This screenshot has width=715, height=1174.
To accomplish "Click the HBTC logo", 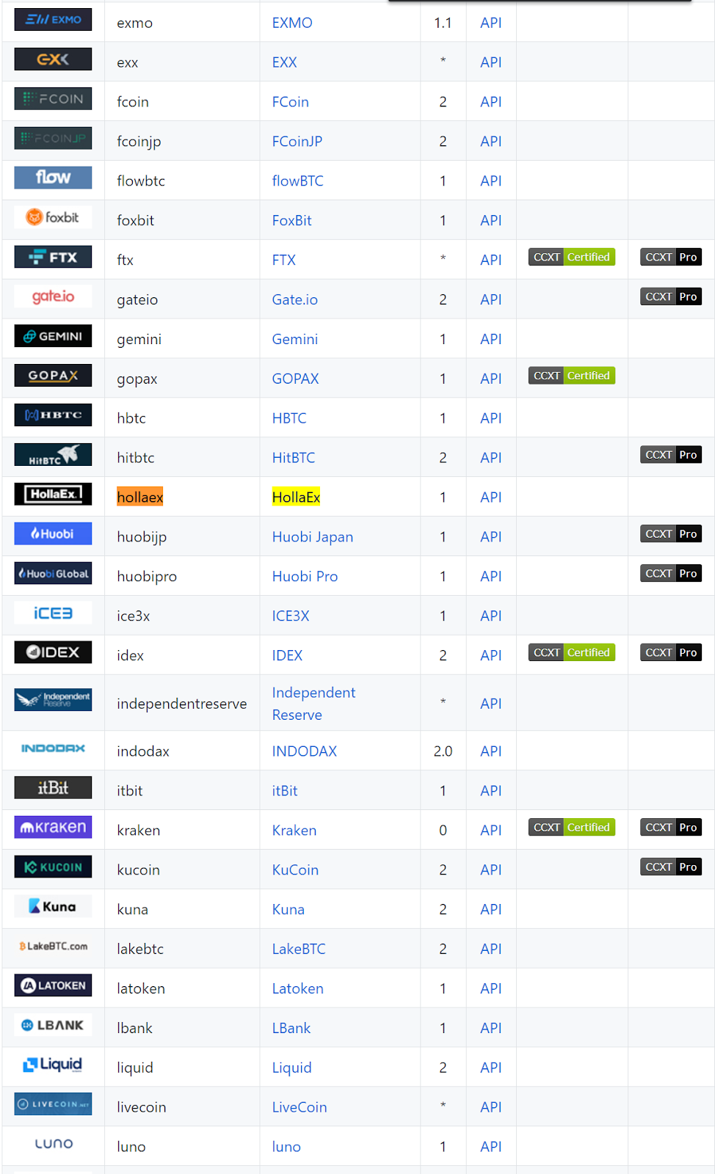I will click(53, 416).
